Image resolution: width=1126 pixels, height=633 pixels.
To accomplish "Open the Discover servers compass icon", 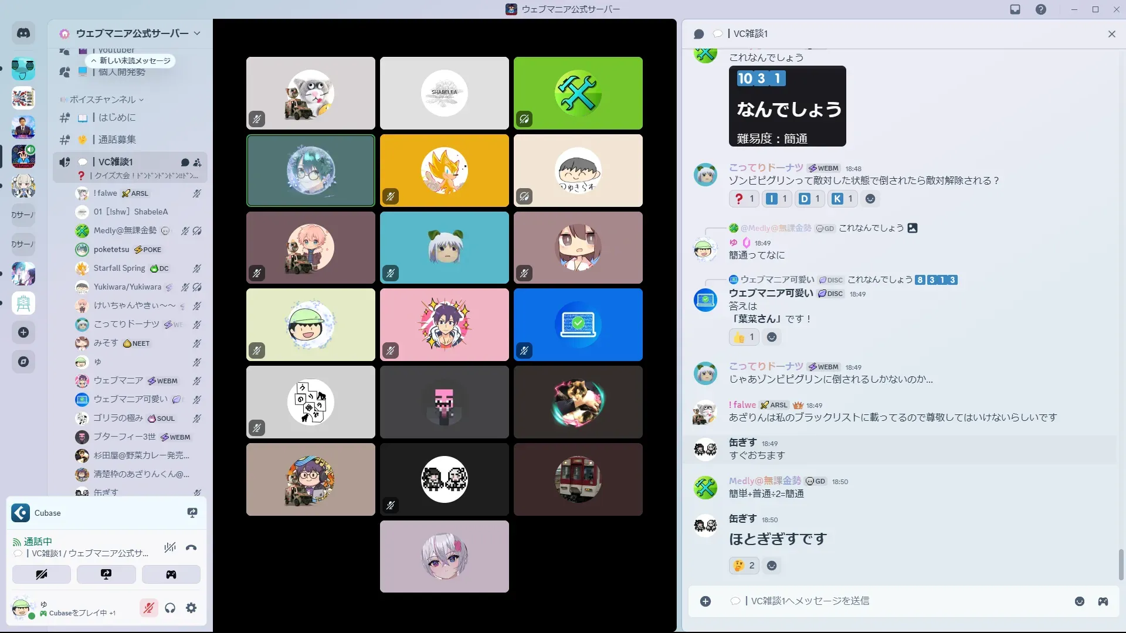I will click(23, 362).
